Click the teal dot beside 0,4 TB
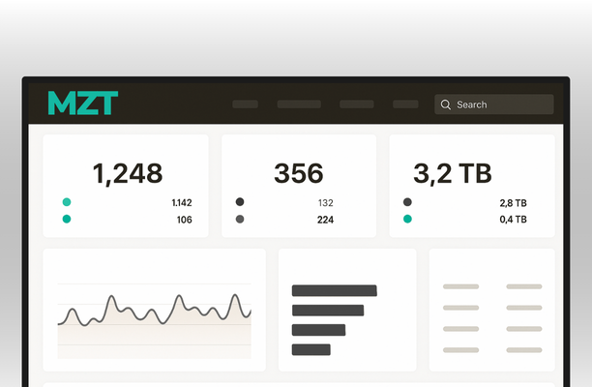592x387 pixels. click(x=407, y=219)
